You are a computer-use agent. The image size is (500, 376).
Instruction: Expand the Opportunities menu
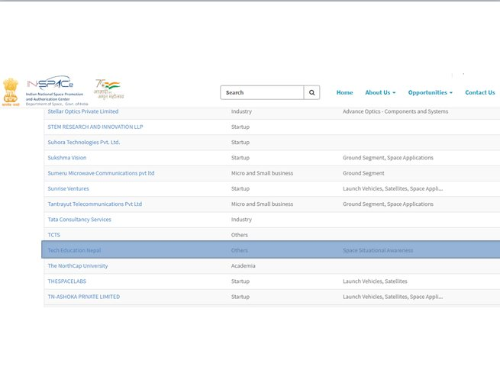pos(431,92)
